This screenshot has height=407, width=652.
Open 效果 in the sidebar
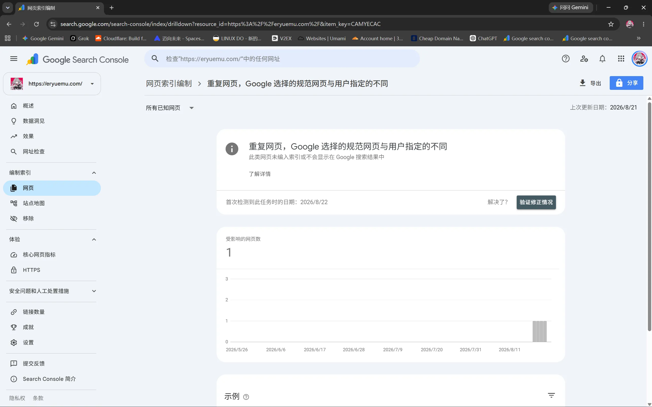[x=52, y=136]
